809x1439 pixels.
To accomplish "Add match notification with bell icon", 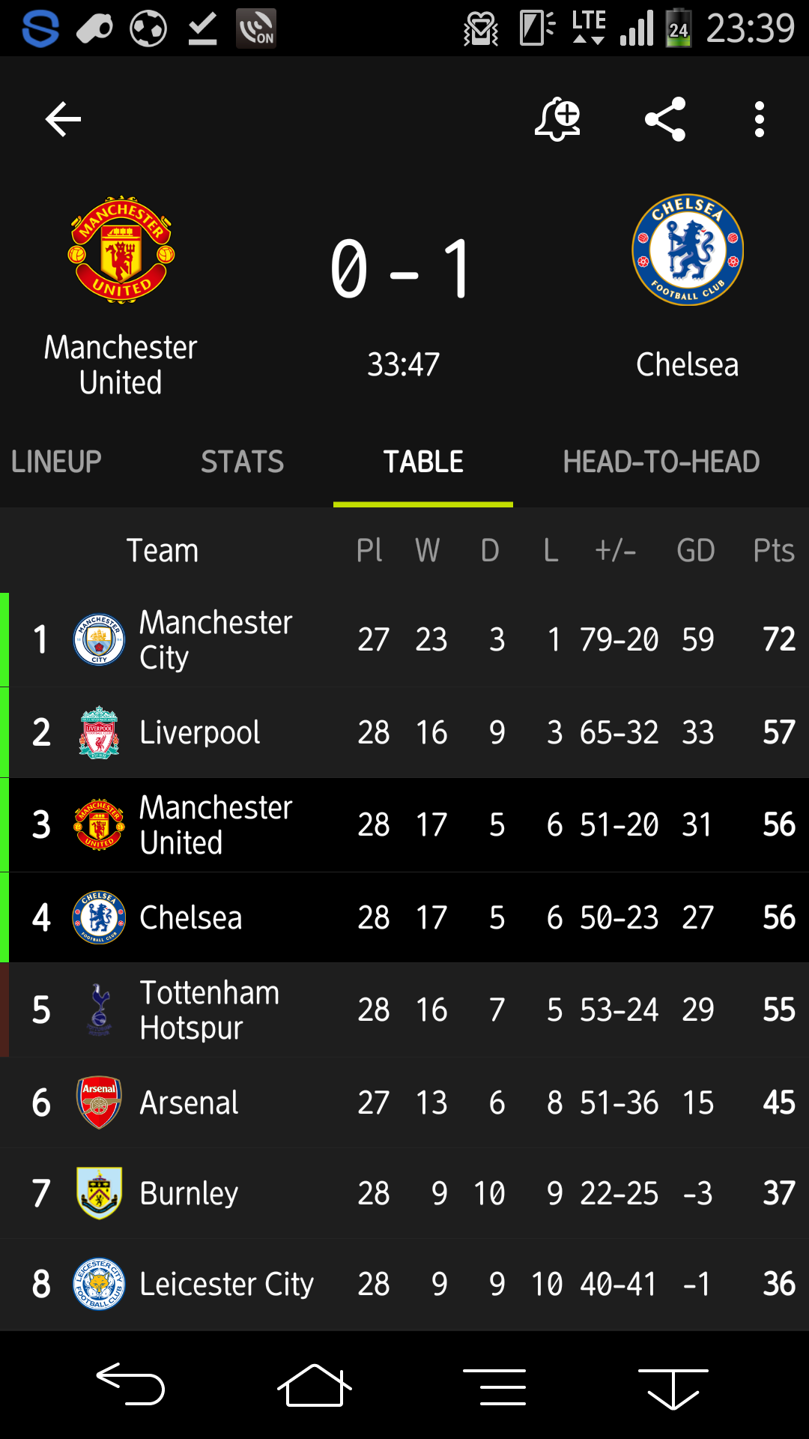I will tap(557, 119).
